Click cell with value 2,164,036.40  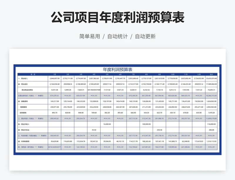(x=55, y=84)
